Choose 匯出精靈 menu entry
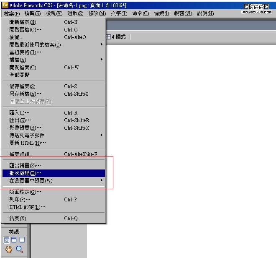The height and width of the screenshot is (258, 276). 26,166
